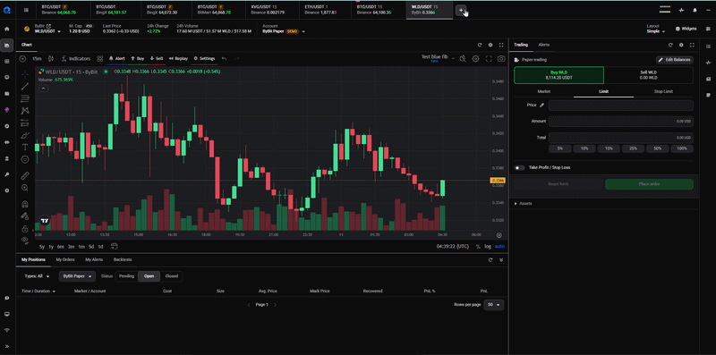Click the Amount input field
This screenshot has width=716, height=355.
(620, 122)
